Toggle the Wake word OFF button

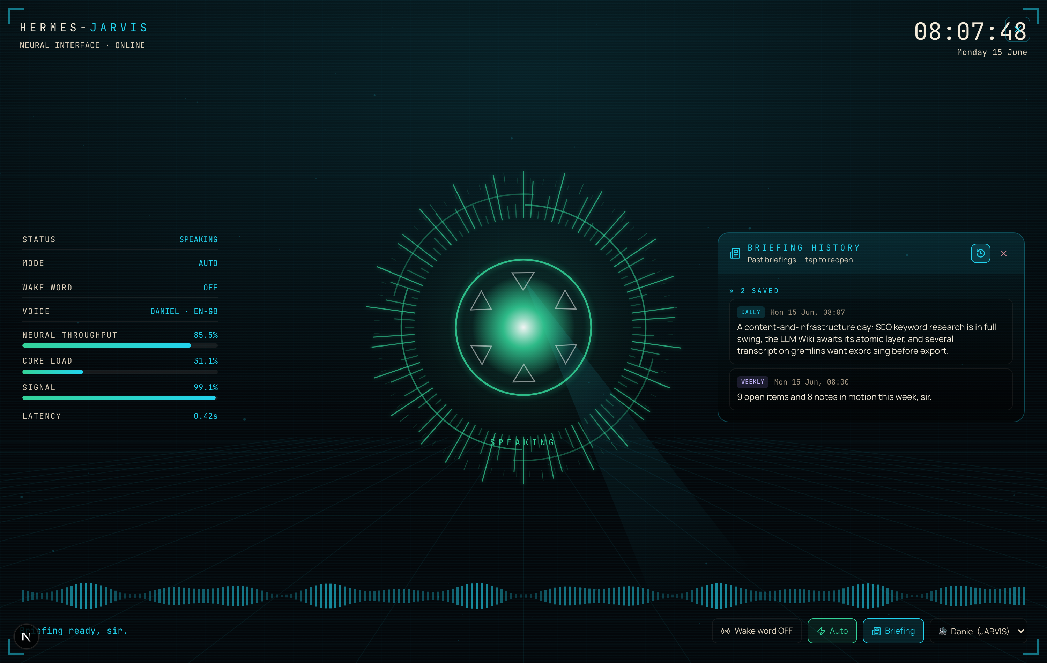[757, 631]
